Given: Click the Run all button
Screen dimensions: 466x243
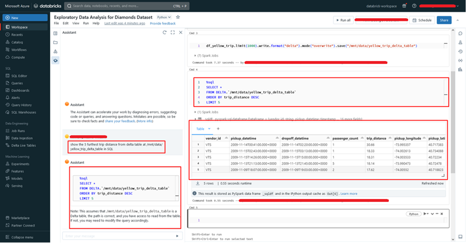Looking at the screenshot, I should tap(343, 20).
